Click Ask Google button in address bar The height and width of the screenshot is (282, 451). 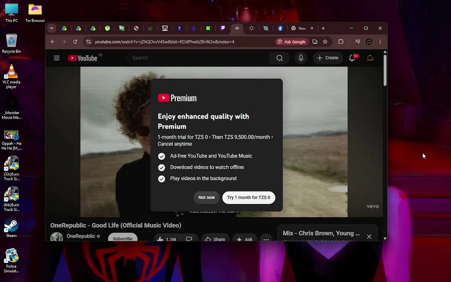point(291,42)
